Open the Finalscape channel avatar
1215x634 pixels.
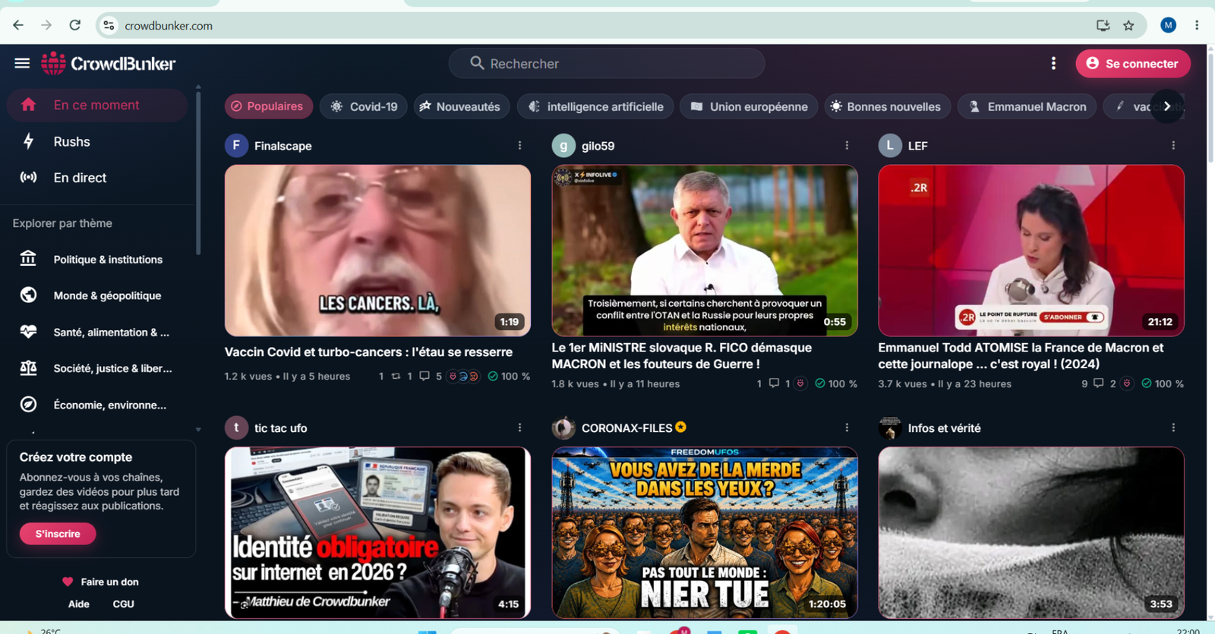(x=236, y=146)
